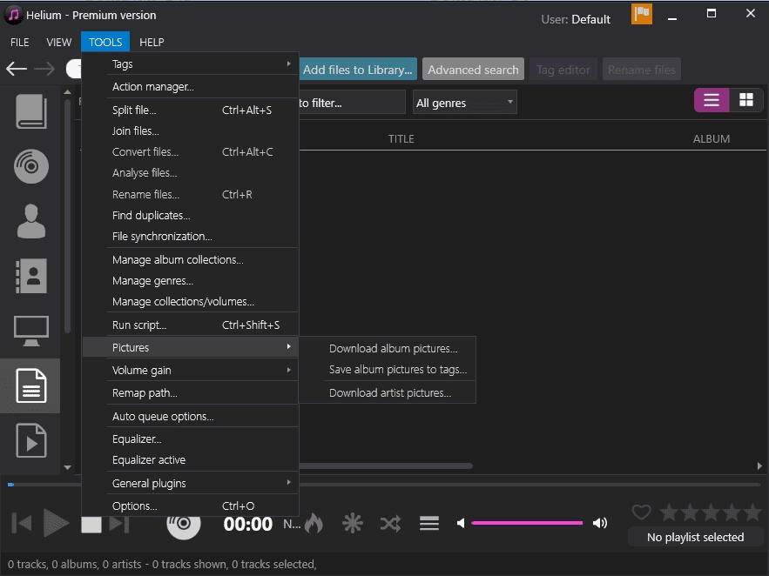Stop playback with Stop button
Viewport: 769px width, 576px height.
tap(91, 525)
